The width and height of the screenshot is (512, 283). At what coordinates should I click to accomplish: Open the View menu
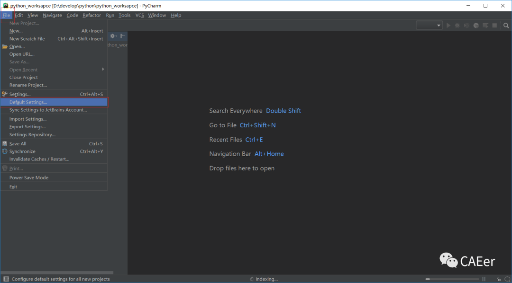coord(33,15)
